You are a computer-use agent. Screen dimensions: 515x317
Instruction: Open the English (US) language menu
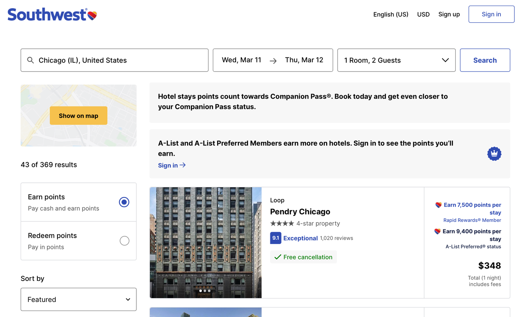(x=391, y=14)
